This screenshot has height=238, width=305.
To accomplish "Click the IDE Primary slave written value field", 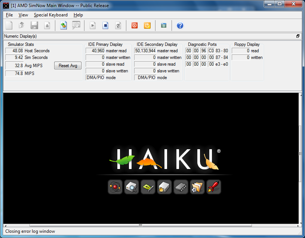I will (x=95, y=71).
